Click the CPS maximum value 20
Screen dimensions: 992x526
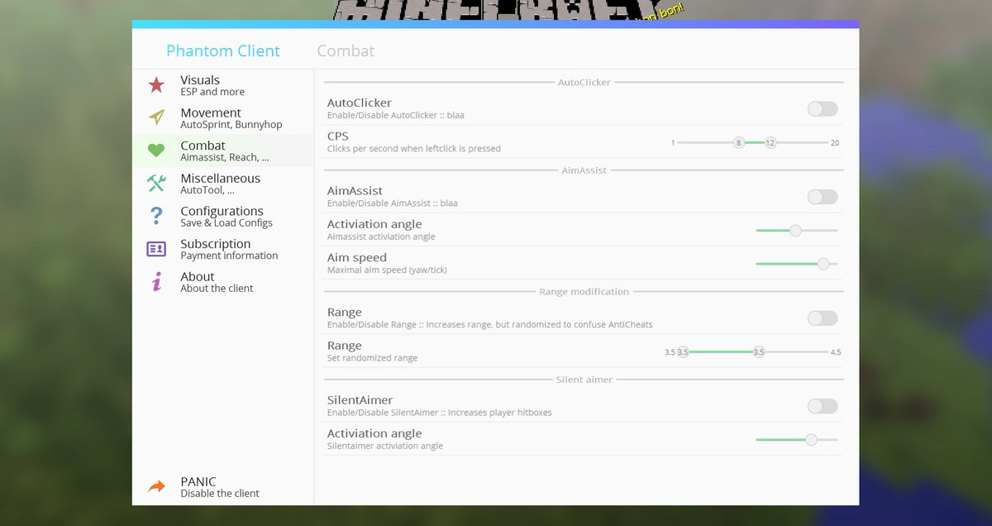(835, 143)
